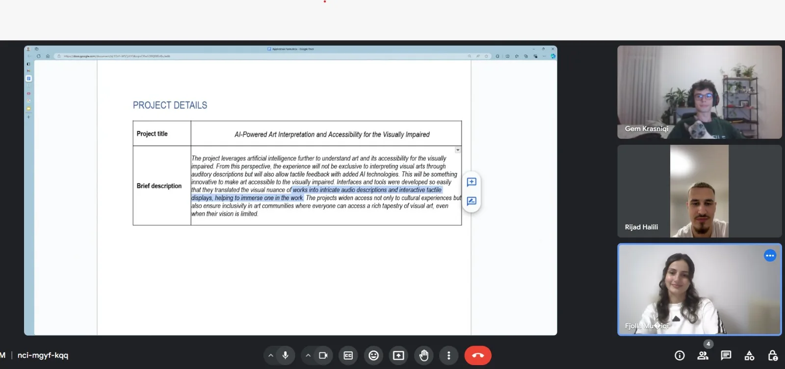
Task: Send an emoji reaction
Action: coord(374,355)
